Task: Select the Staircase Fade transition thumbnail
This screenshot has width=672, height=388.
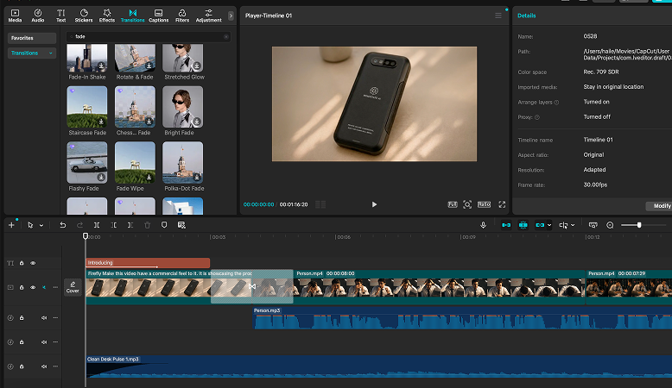Action: (87, 107)
